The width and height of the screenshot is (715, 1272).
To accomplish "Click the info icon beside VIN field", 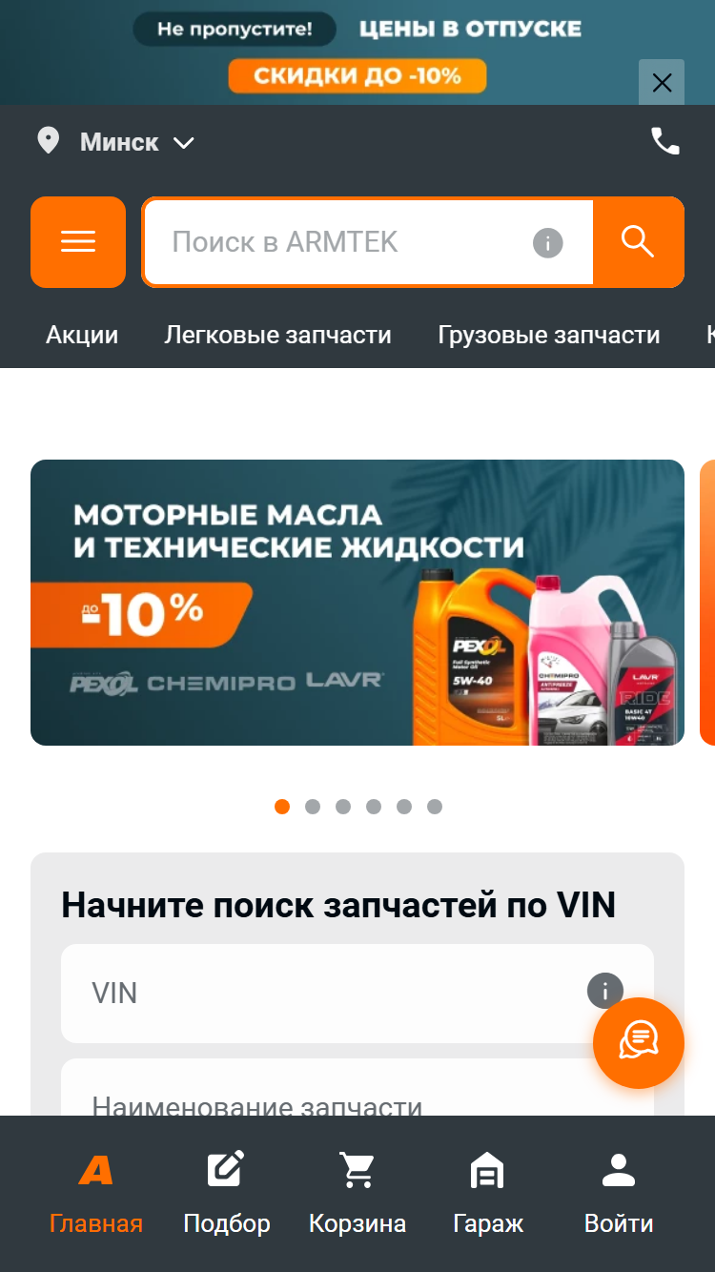I will (604, 991).
